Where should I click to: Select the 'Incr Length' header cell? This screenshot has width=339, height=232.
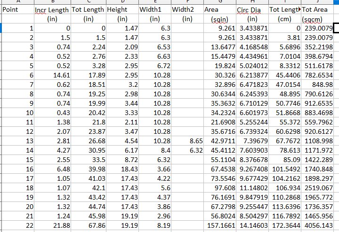click(53, 9)
